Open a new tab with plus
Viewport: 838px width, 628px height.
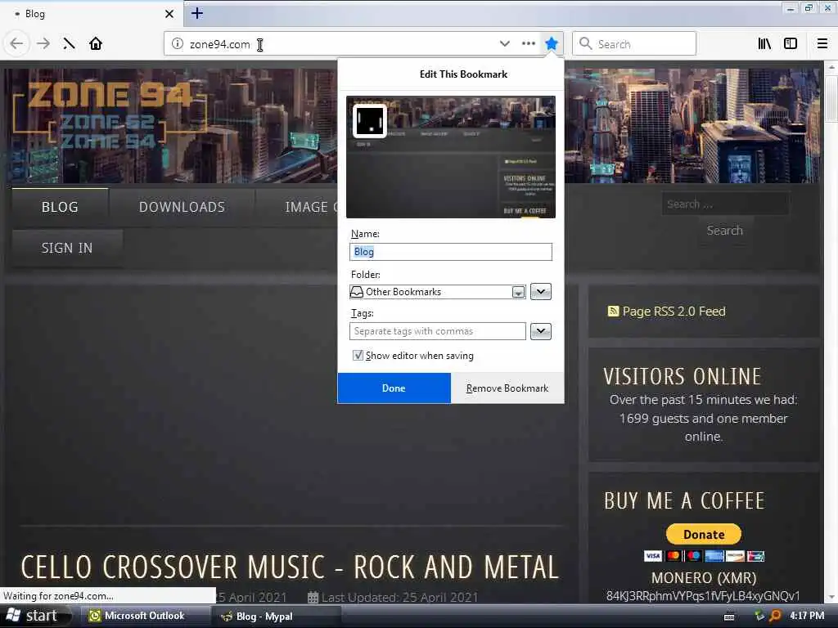pyautogui.click(x=197, y=13)
